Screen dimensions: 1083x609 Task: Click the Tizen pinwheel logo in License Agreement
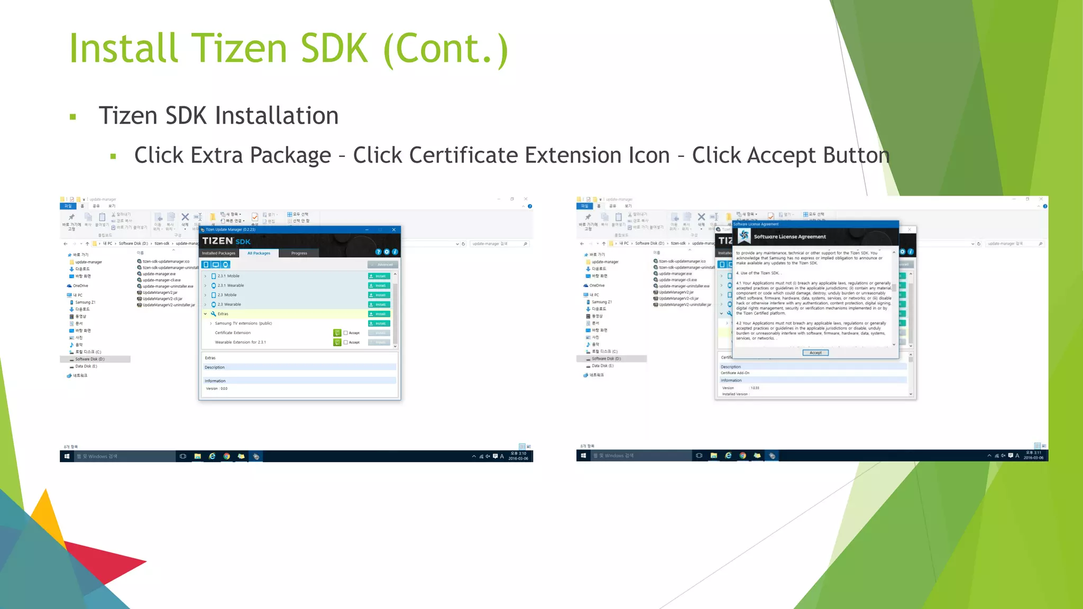[x=744, y=236]
